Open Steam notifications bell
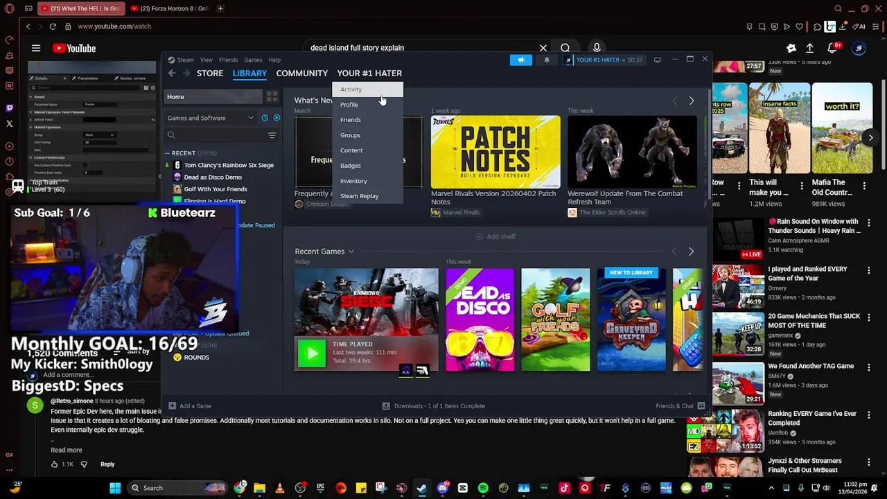887x499 pixels. point(547,60)
